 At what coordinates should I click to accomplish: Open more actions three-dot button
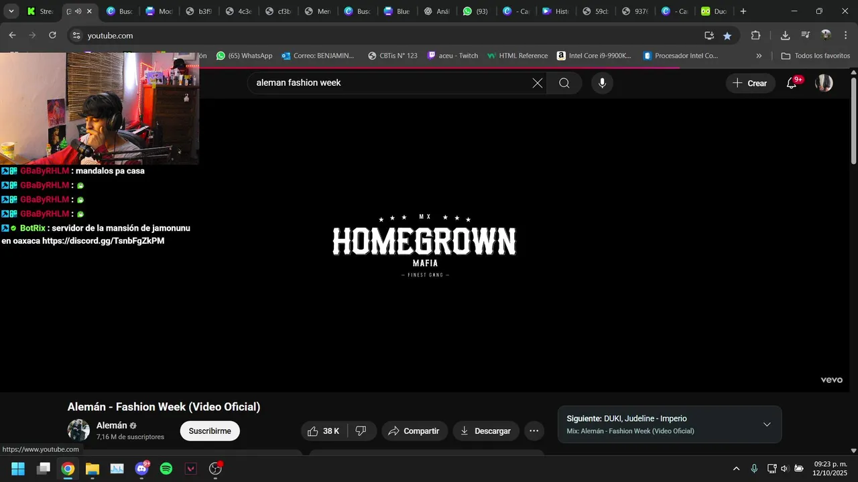click(534, 431)
